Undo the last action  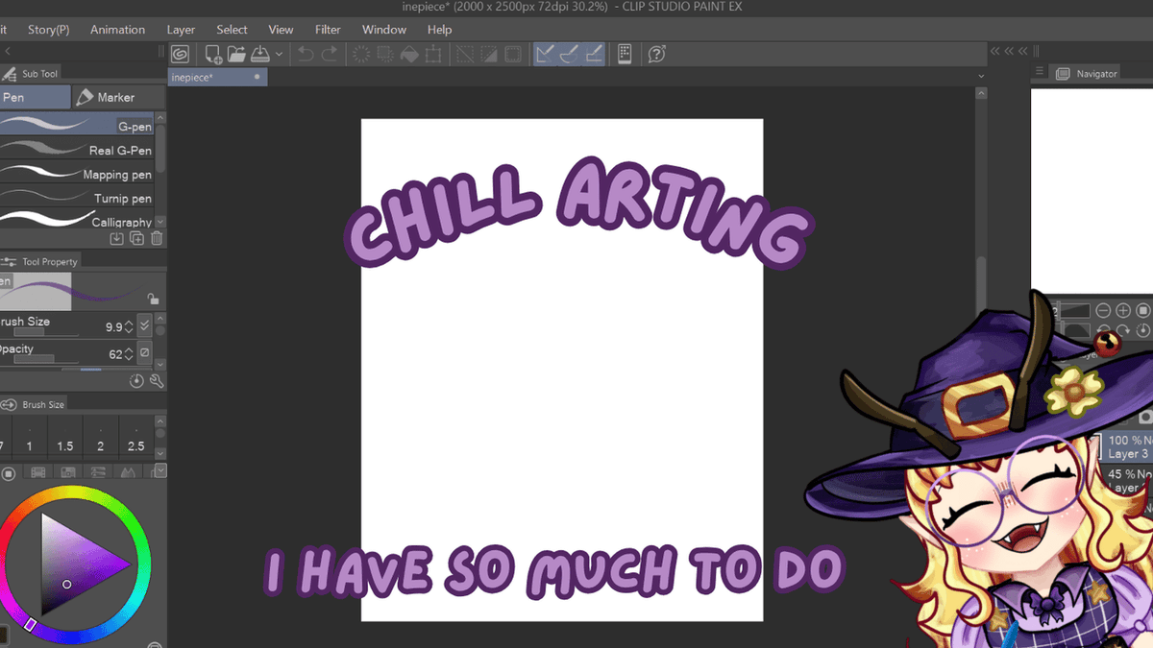click(305, 55)
